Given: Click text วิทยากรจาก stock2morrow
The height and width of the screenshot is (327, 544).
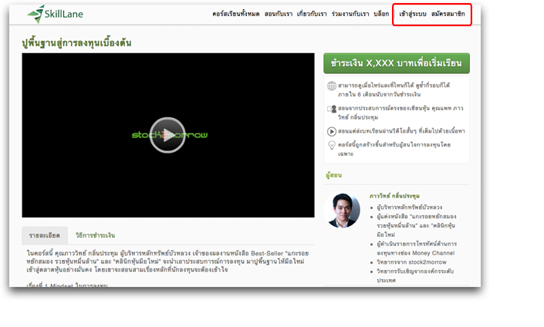Looking at the screenshot, I should pyautogui.click(x=412, y=262).
